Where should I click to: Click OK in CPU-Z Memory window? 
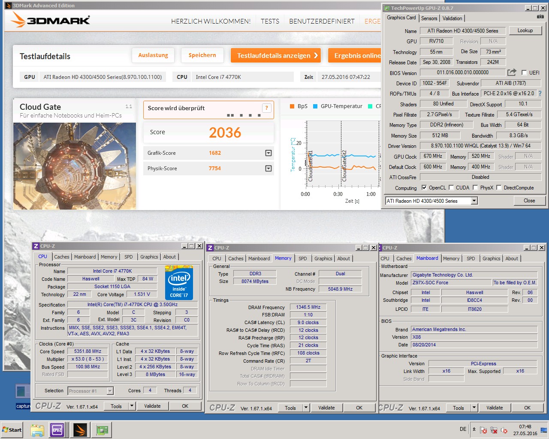click(x=359, y=408)
